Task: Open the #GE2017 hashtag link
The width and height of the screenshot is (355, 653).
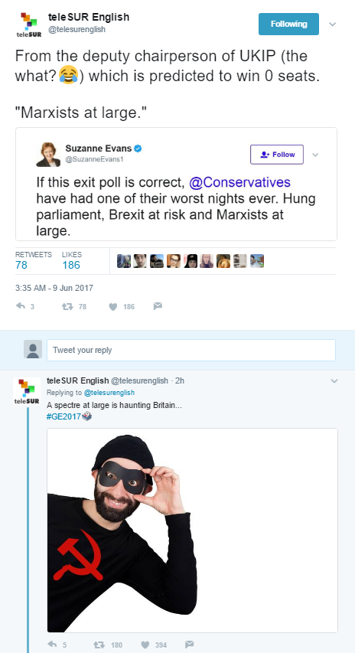Action: pos(64,416)
